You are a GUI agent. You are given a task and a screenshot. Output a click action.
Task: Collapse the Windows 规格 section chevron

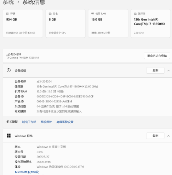168,136
